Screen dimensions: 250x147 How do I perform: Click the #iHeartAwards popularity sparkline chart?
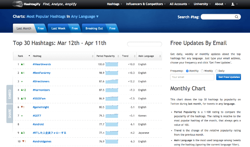click(x=112, y=64)
